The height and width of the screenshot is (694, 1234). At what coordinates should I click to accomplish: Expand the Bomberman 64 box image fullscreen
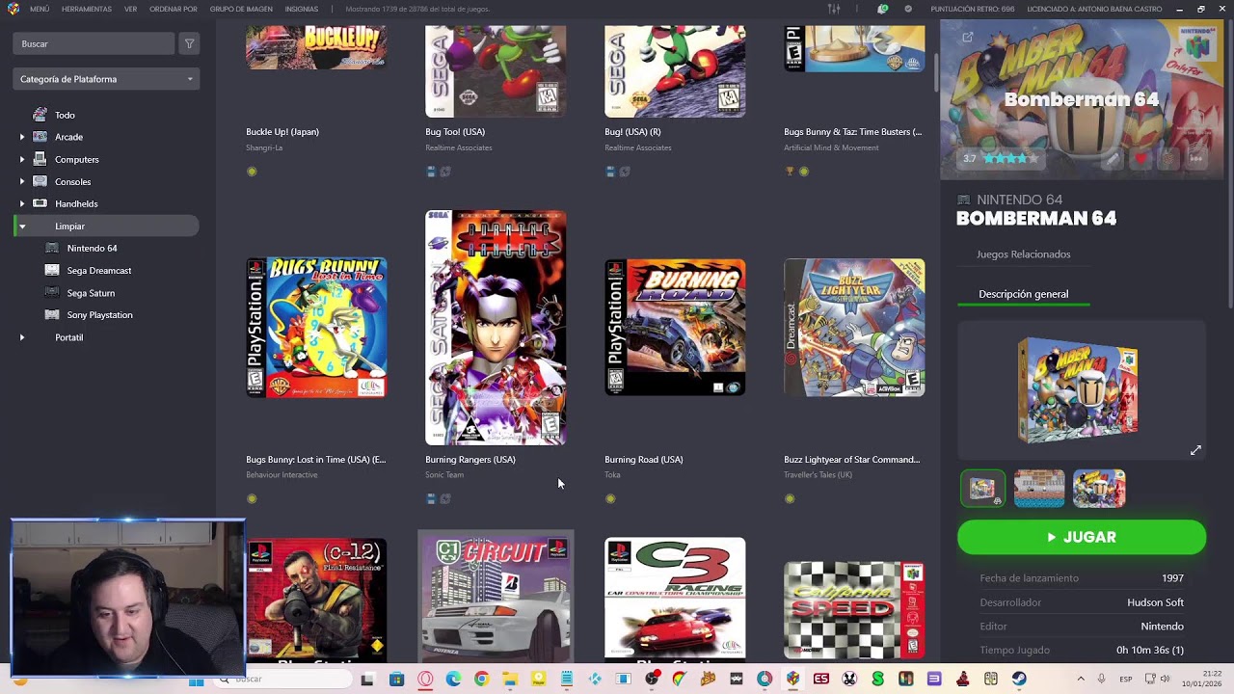click(1195, 450)
